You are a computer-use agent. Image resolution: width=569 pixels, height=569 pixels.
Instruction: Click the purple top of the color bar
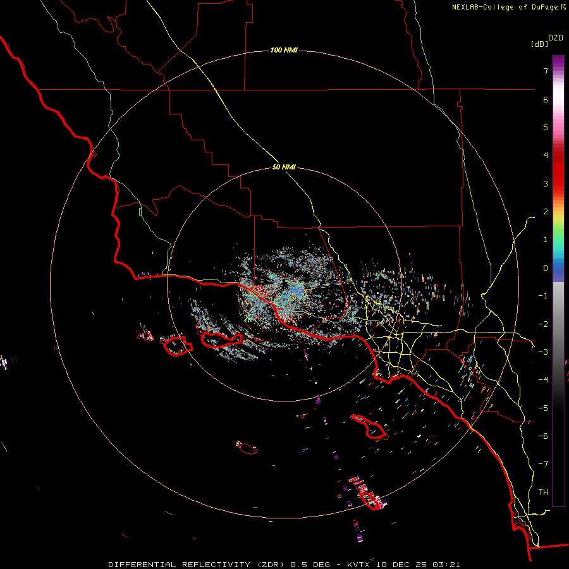tap(558, 62)
